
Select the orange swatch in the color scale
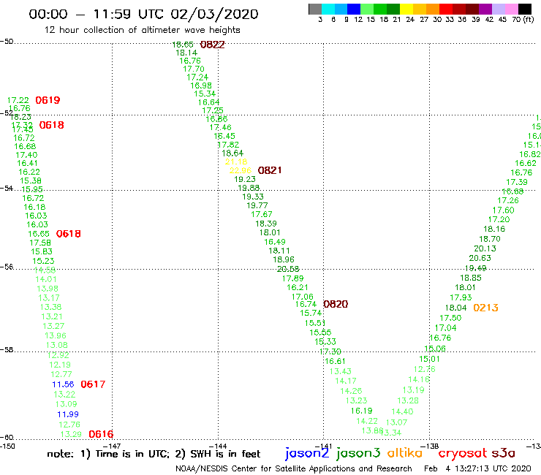point(433,9)
